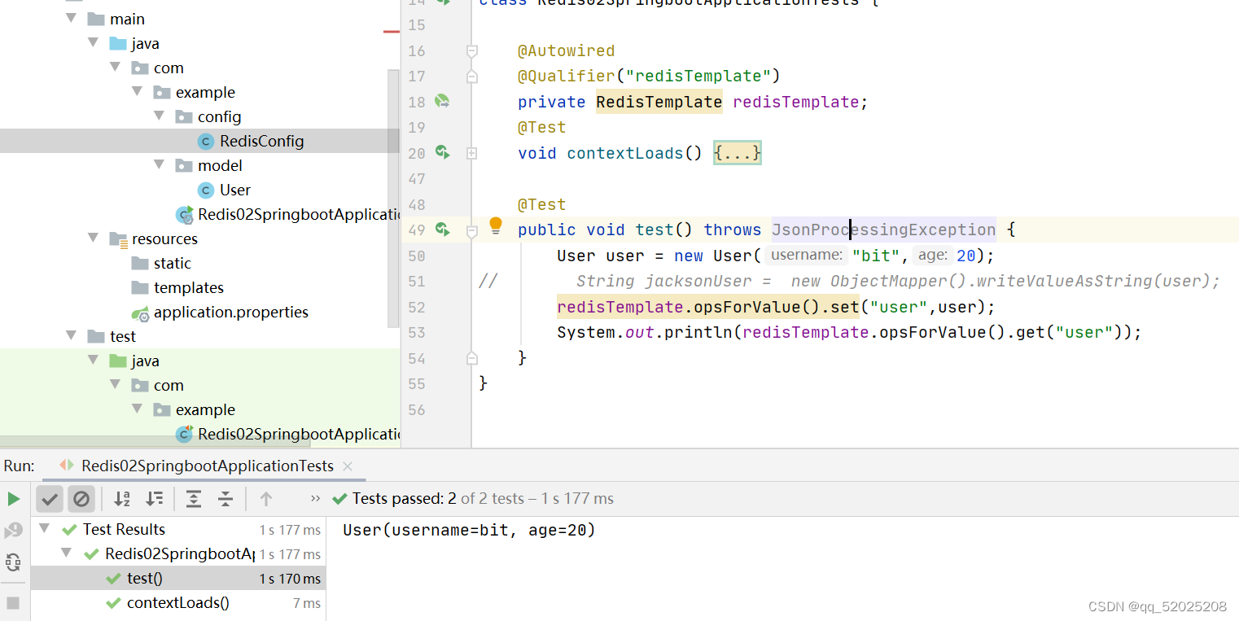Click the project tree horizontal scrollbar
Viewport: 1239px width, 621px height.
pos(155,442)
